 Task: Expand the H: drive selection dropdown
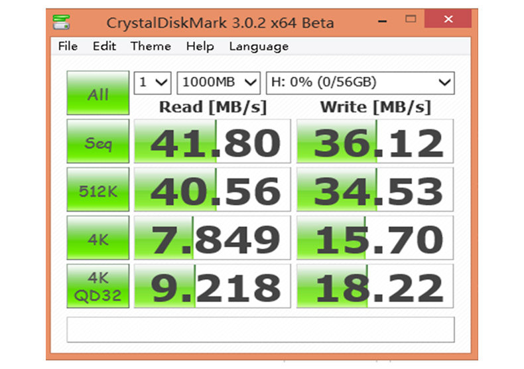(x=360, y=82)
